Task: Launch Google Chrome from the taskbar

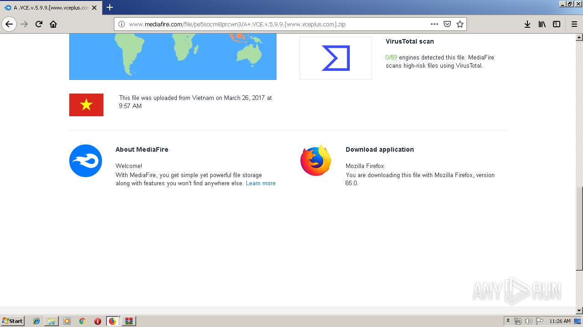Action: coord(82,321)
